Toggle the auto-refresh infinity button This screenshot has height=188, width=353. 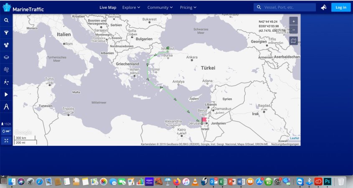[6, 131]
